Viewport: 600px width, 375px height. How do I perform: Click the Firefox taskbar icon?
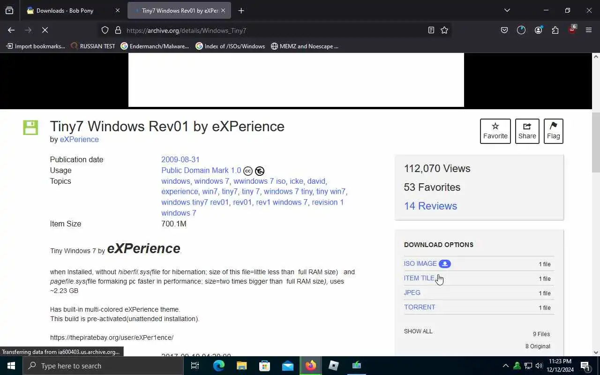tap(311, 366)
